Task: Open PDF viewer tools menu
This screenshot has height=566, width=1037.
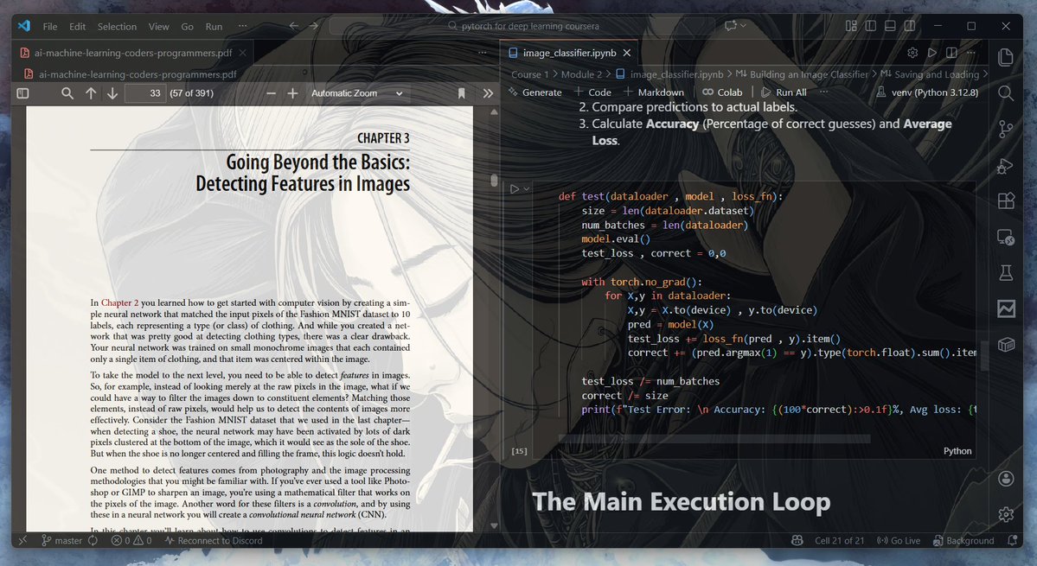Action: click(488, 93)
